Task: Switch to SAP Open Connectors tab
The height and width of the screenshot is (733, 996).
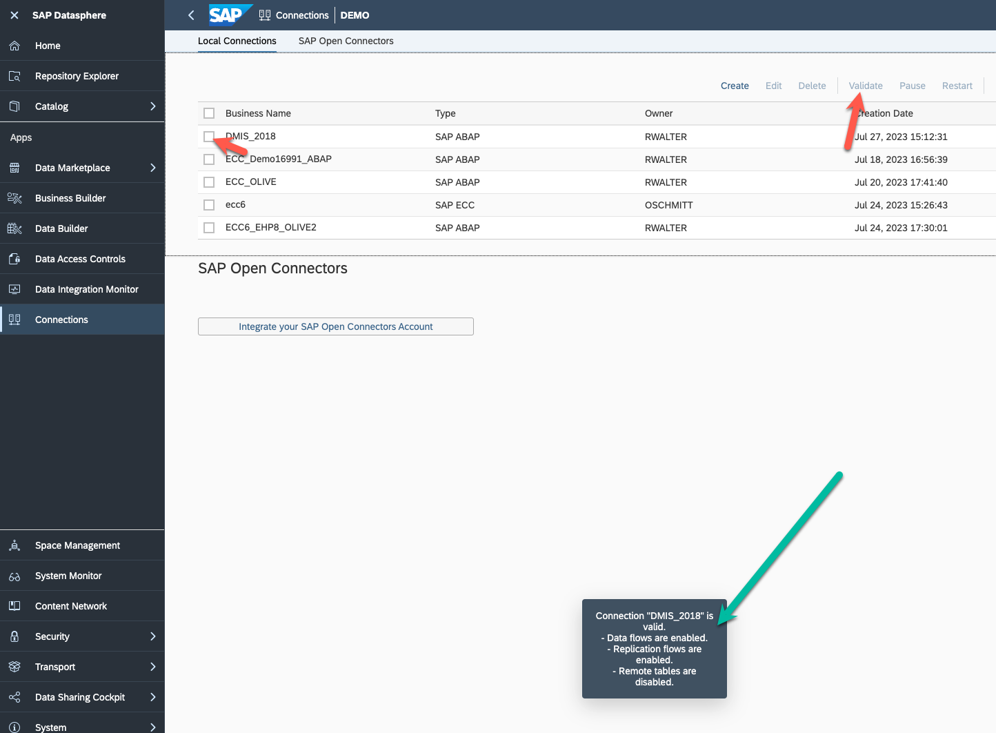Action: (346, 41)
